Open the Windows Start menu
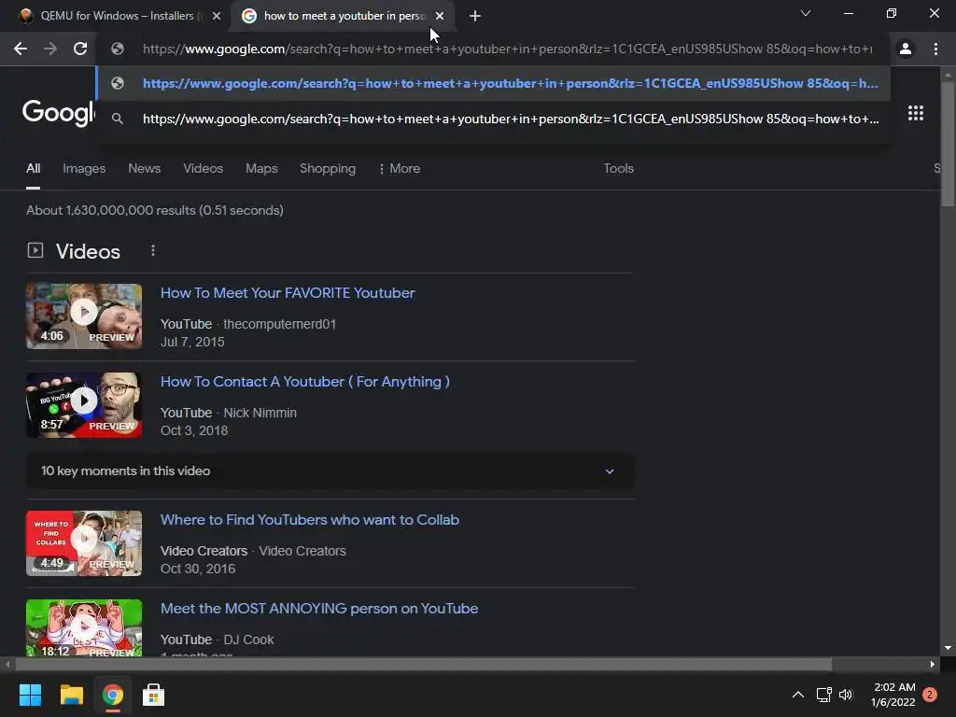Viewport: 956px width, 717px height. click(30, 695)
